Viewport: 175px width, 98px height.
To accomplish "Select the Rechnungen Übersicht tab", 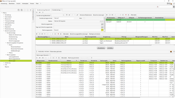I will click(x=43, y=55).
